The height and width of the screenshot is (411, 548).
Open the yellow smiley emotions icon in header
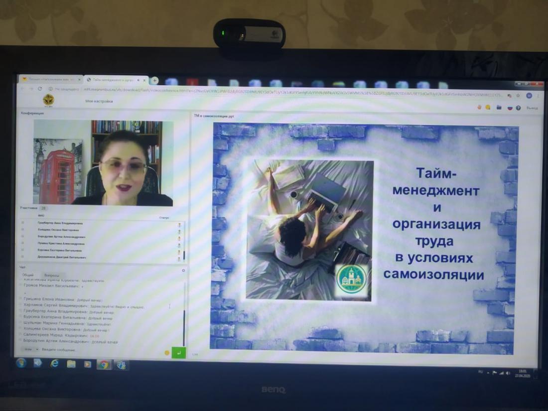488,107
